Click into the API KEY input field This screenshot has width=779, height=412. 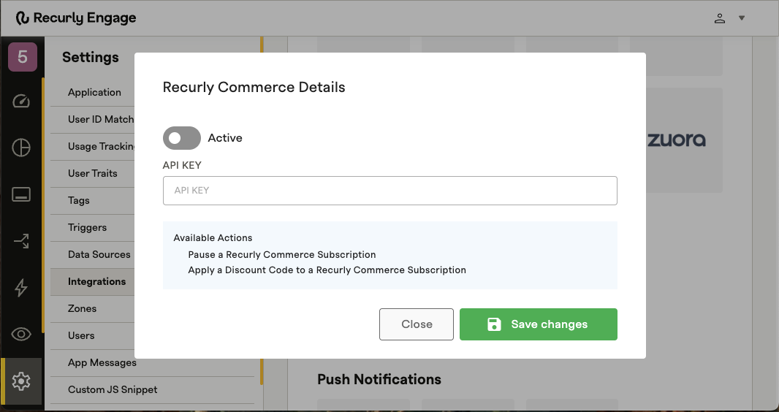390,191
